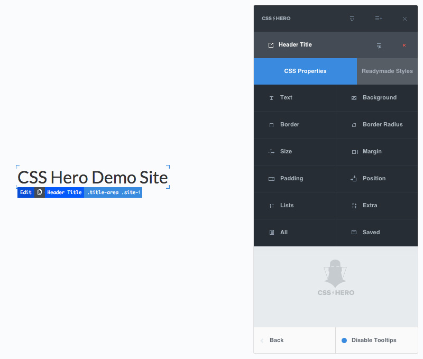
Task: Toggle the Disable Tooltips option
Action: click(376, 340)
